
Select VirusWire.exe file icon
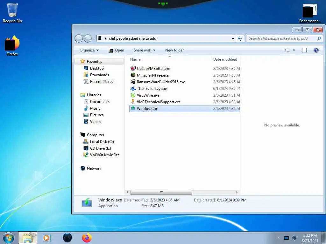(x=133, y=95)
